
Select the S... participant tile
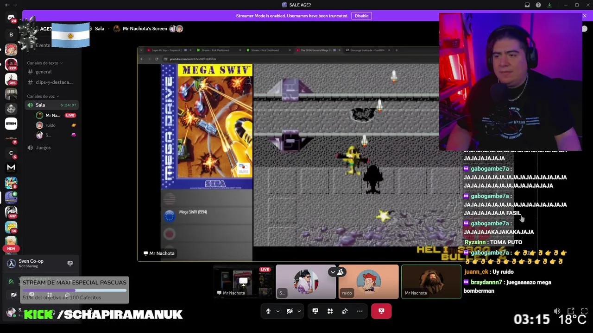pyautogui.click(x=306, y=282)
